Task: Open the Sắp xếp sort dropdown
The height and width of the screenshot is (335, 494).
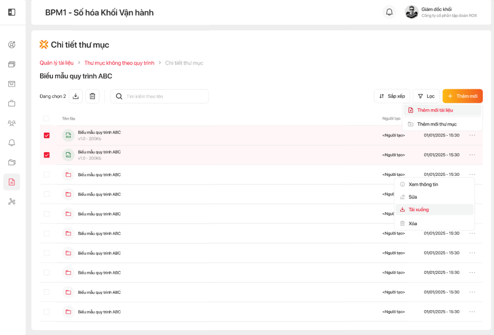Action: (392, 96)
